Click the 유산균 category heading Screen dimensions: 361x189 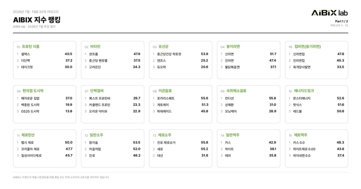(164, 46)
